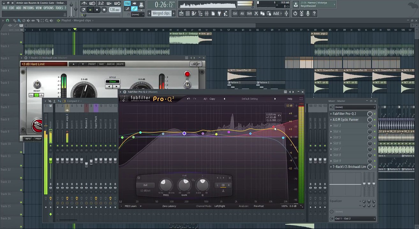
Task: Click DELETE button in T-RackS limiter
Action: (120, 64)
